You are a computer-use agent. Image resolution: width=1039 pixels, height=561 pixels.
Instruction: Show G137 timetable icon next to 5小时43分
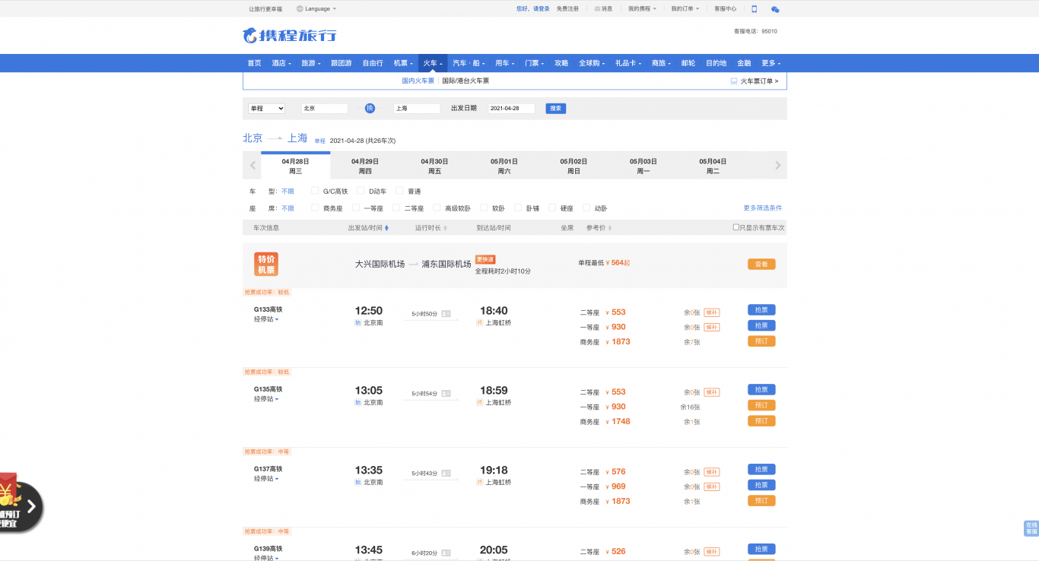[x=446, y=473]
